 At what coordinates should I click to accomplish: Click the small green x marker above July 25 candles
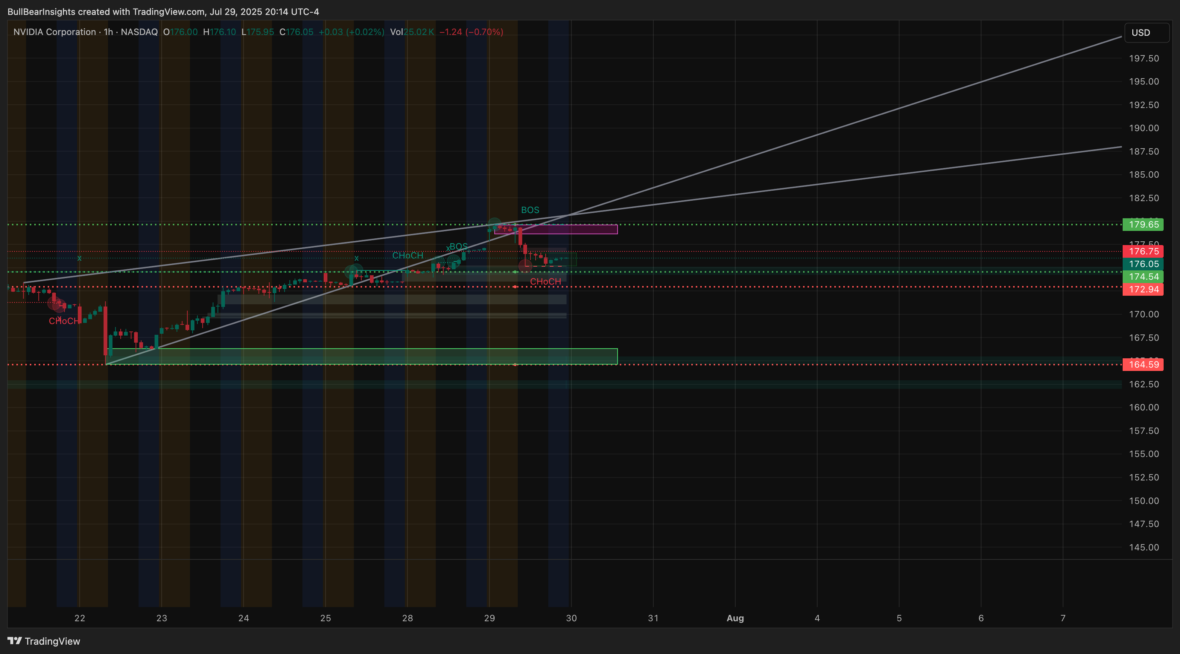356,258
